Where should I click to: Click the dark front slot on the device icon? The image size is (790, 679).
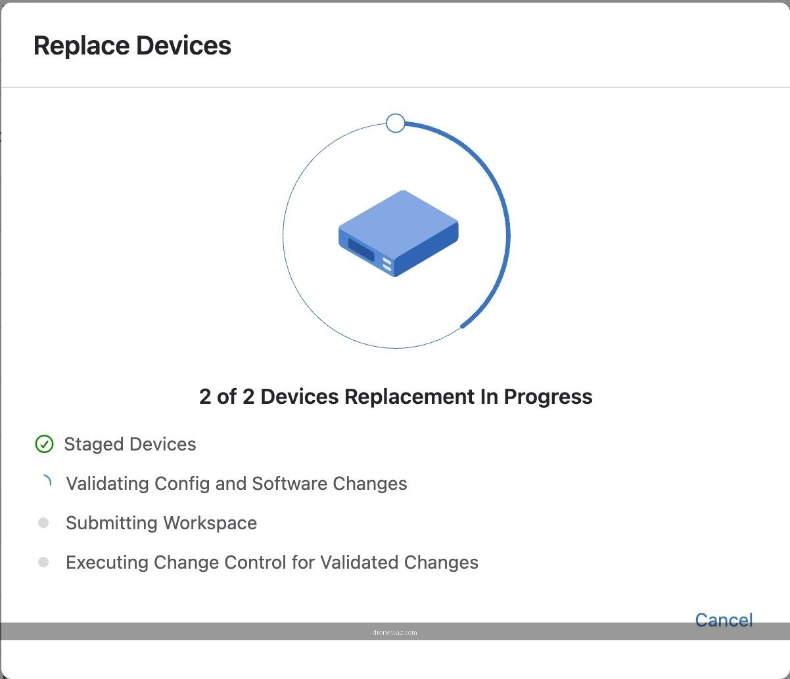(361, 250)
